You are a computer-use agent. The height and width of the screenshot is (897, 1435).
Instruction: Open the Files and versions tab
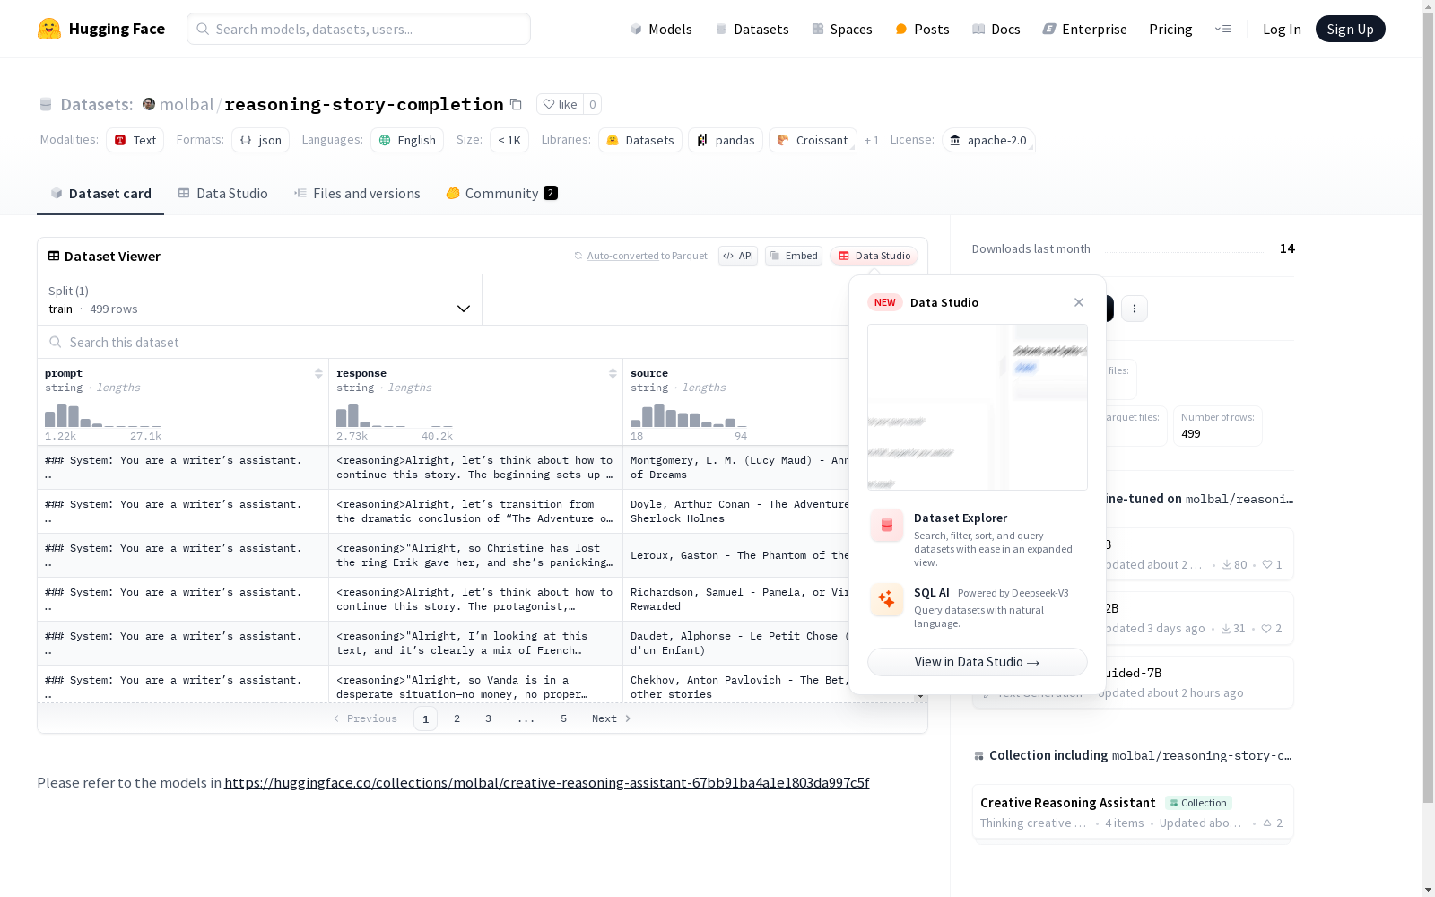click(x=357, y=193)
